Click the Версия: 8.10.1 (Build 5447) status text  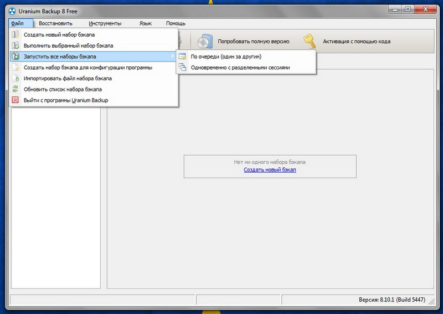pyautogui.click(x=392, y=300)
